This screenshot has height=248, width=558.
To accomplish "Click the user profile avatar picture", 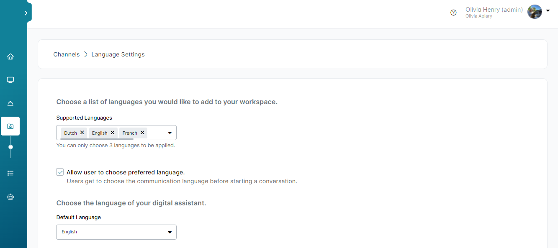I will click(x=535, y=12).
